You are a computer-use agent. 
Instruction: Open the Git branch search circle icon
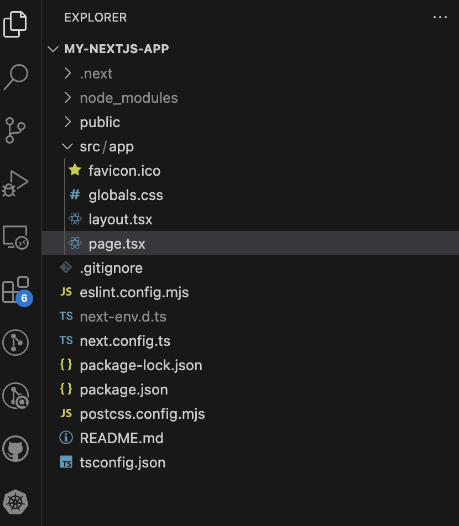coord(15,396)
